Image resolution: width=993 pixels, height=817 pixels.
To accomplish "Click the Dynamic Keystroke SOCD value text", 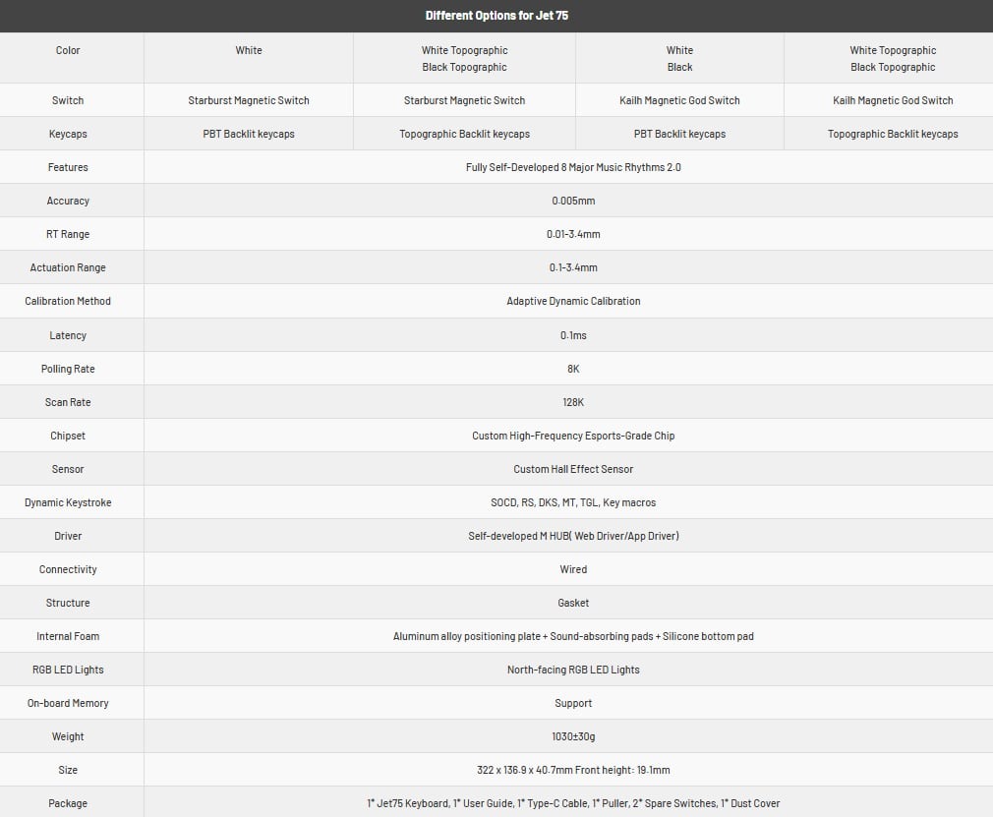I will (x=573, y=502).
